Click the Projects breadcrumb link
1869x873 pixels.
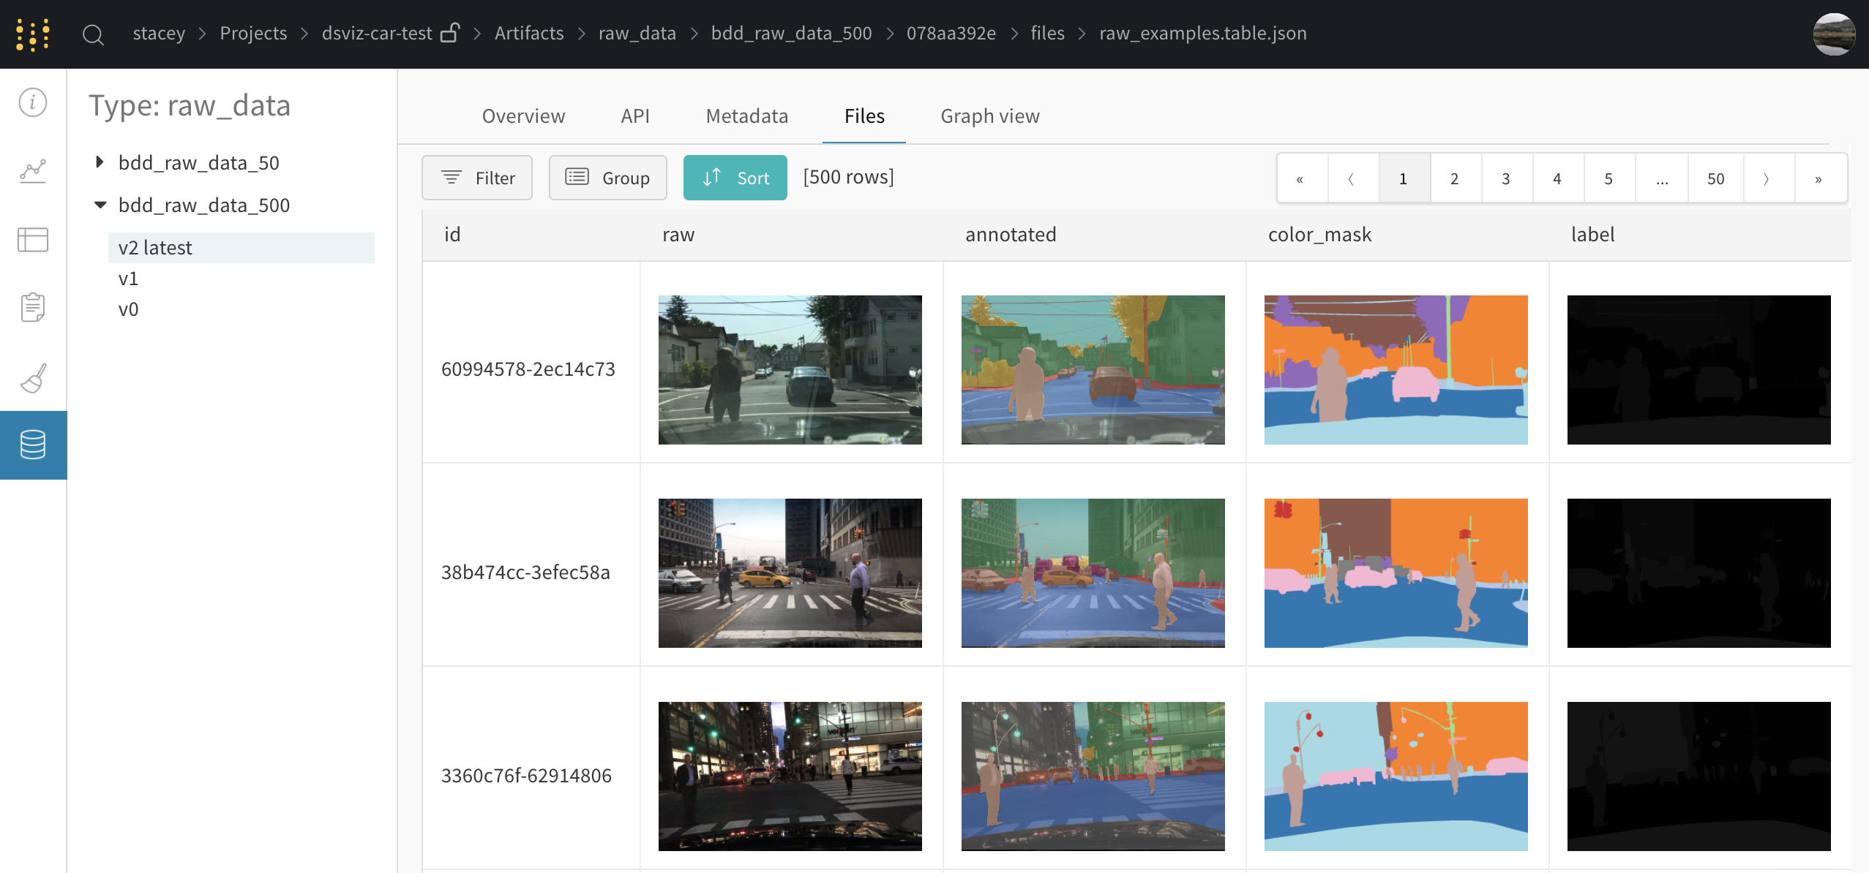(253, 34)
